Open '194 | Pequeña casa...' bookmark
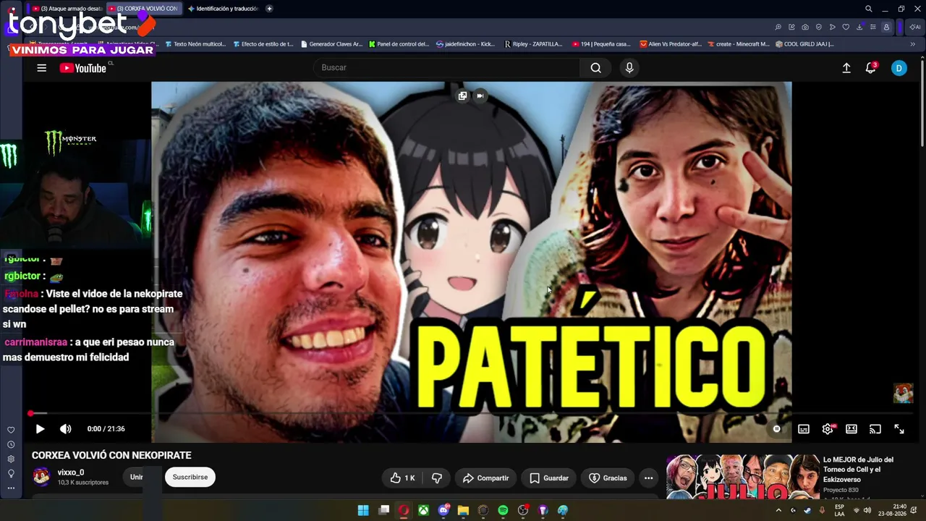This screenshot has height=521, width=926. pos(601,44)
